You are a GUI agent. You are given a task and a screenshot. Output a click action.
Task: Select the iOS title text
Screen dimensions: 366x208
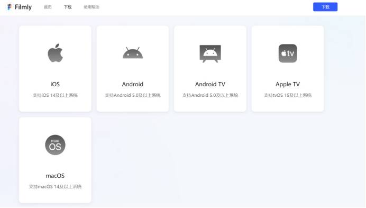[x=55, y=84]
